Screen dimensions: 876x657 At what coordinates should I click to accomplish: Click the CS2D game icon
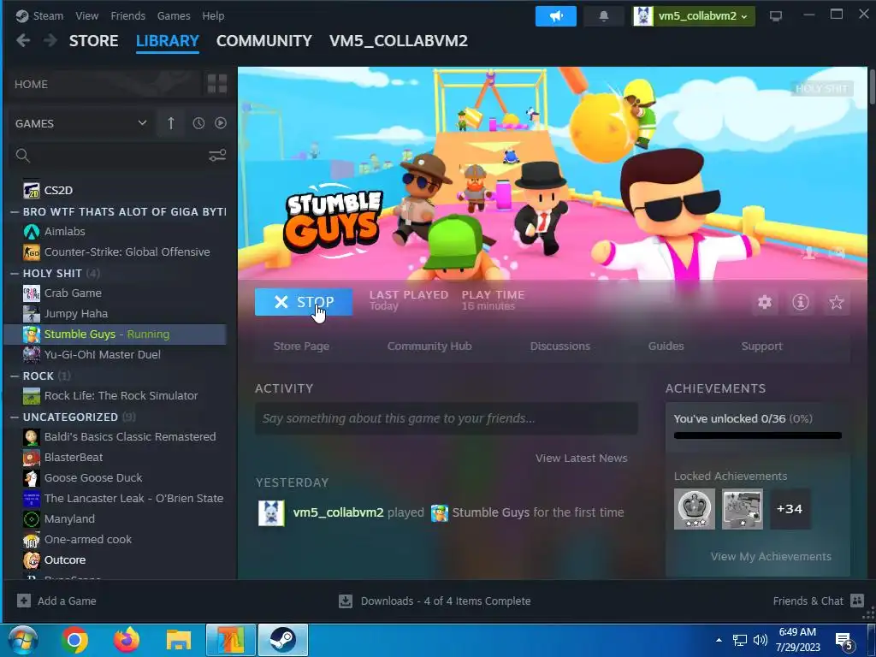coord(32,190)
